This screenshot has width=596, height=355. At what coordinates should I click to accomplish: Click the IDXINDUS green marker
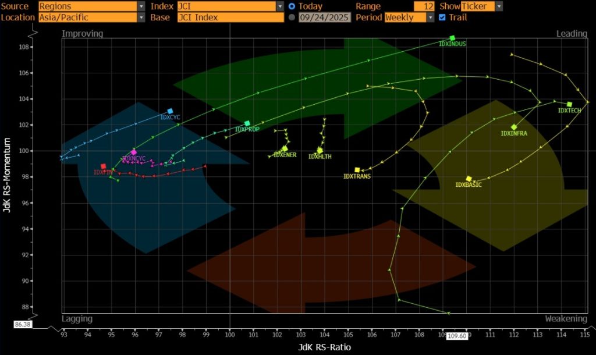coord(452,38)
